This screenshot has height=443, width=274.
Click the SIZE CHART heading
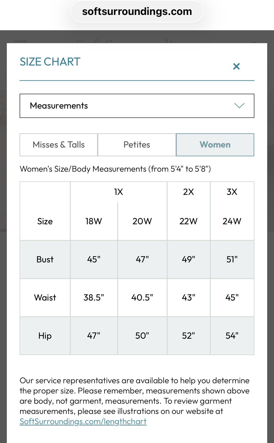tap(50, 62)
